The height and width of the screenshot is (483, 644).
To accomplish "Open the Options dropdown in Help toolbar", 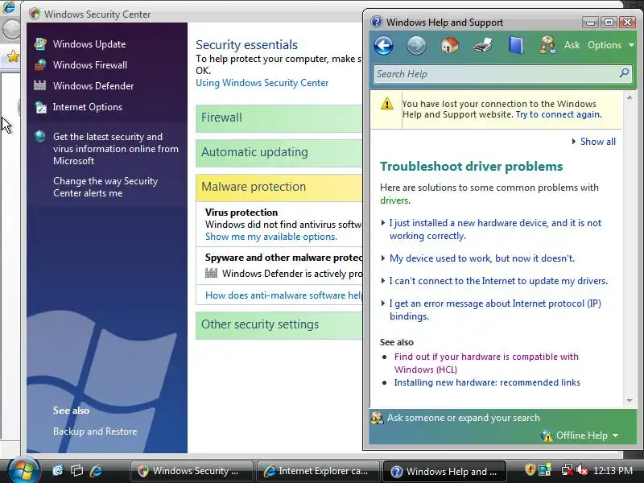I will 611,45.
